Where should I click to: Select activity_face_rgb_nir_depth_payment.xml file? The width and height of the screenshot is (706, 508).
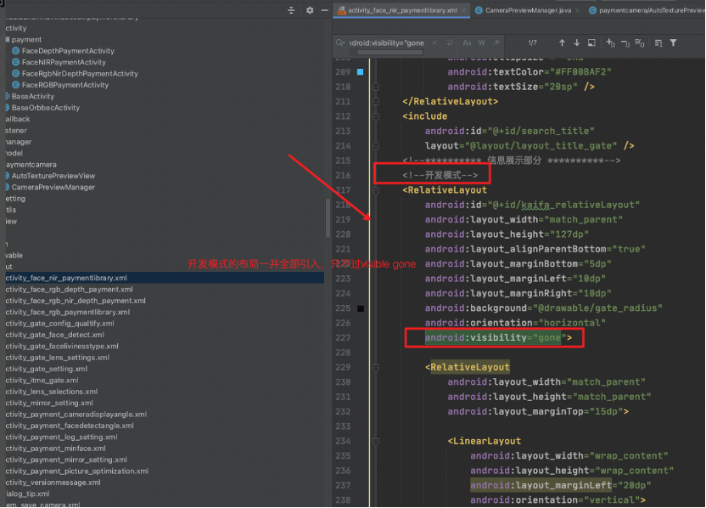76,301
